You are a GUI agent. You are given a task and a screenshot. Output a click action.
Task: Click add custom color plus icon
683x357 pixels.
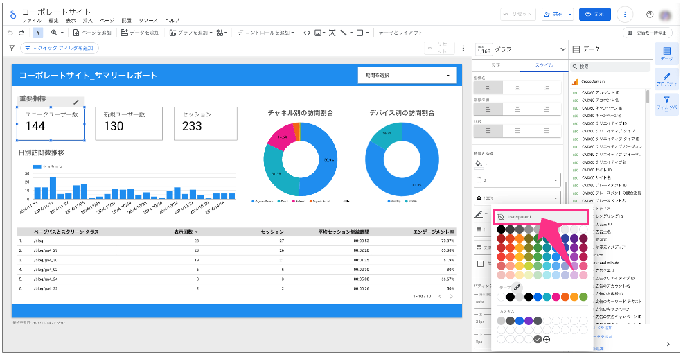click(x=547, y=339)
